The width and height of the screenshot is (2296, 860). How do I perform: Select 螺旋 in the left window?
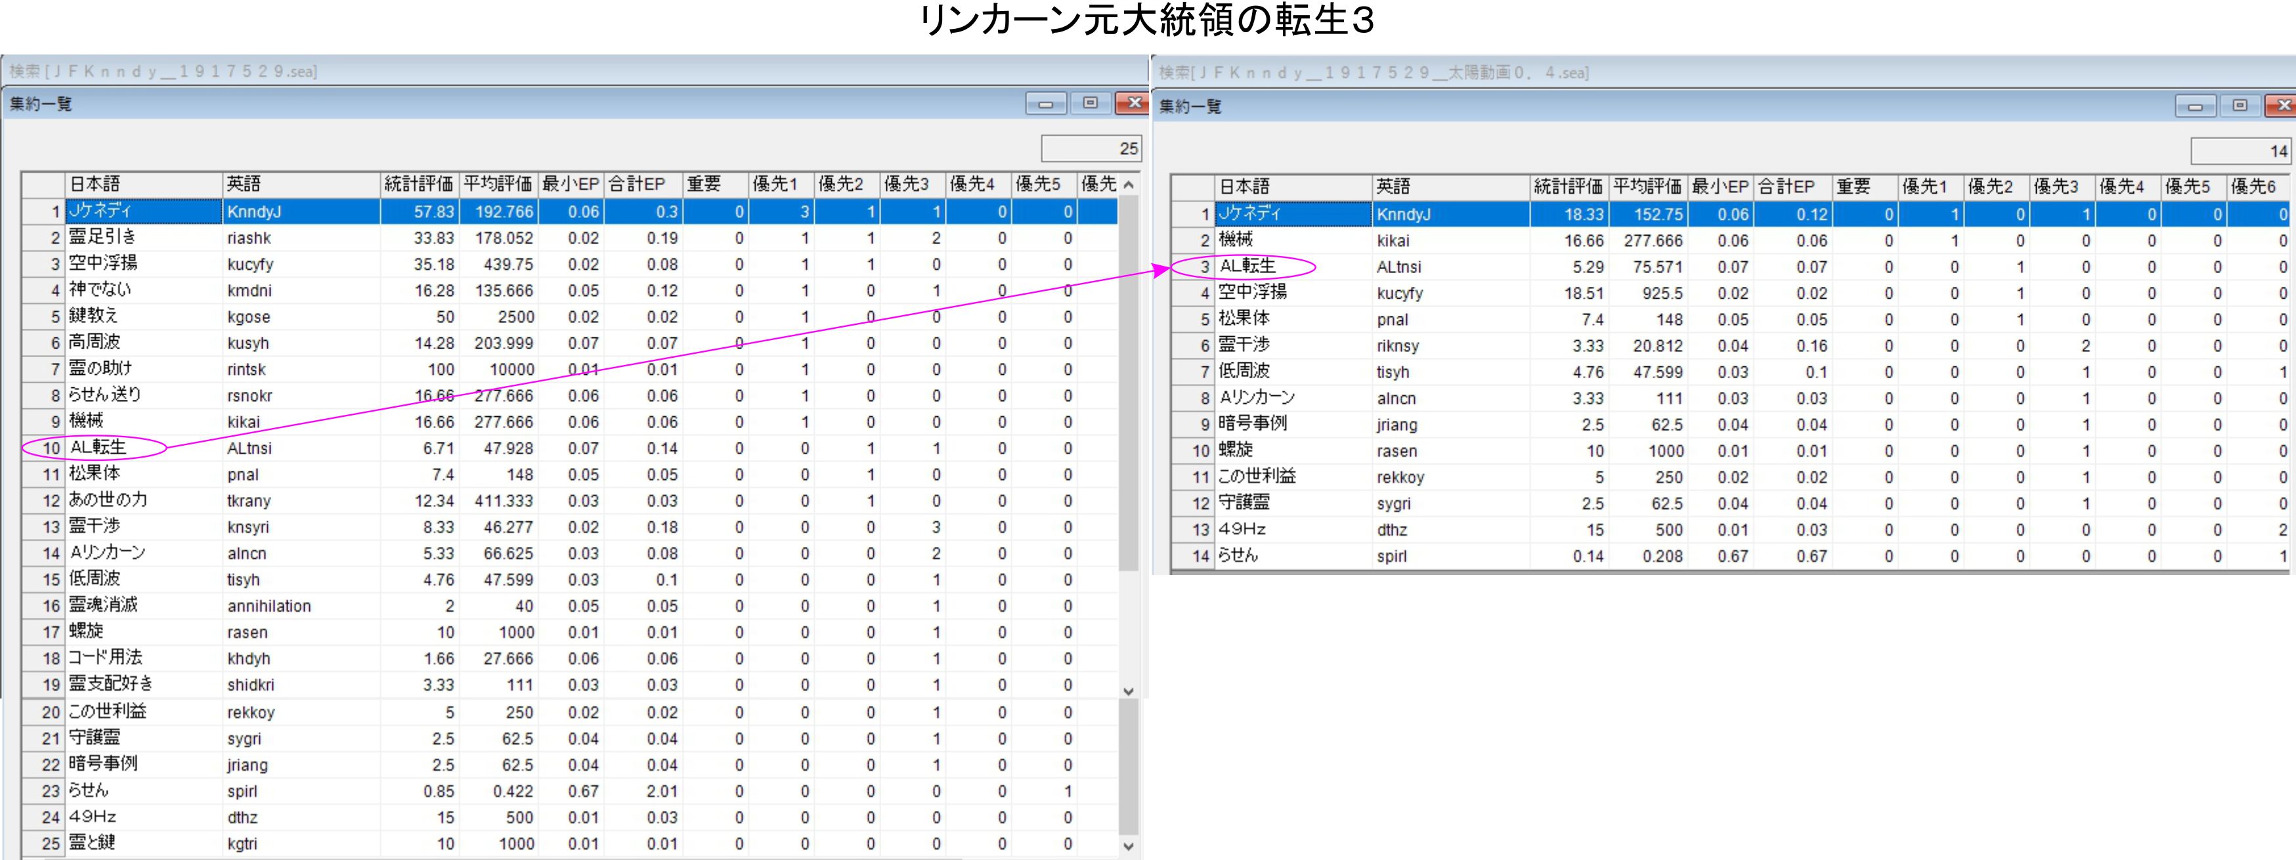coord(569,632)
